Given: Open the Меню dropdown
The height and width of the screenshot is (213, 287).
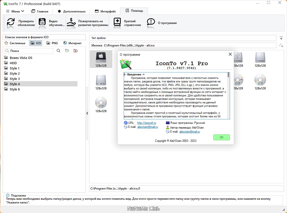Looking at the screenshot, I should 15,11.
